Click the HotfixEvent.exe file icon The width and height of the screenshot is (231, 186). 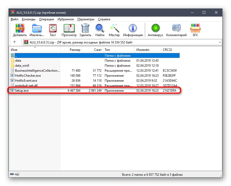coord(12,80)
